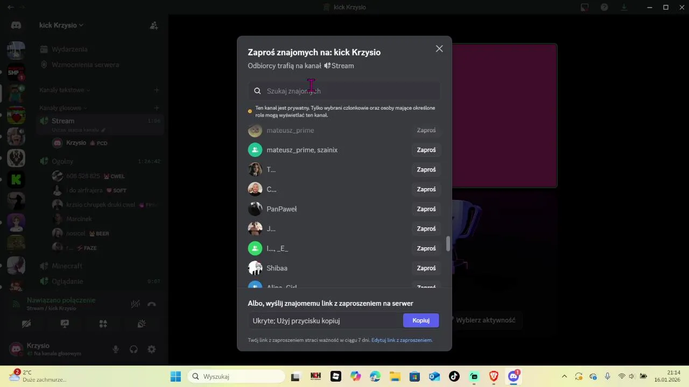The width and height of the screenshot is (689, 387).
Task: Open the help icon in title bar
Action: pos(604,7)
